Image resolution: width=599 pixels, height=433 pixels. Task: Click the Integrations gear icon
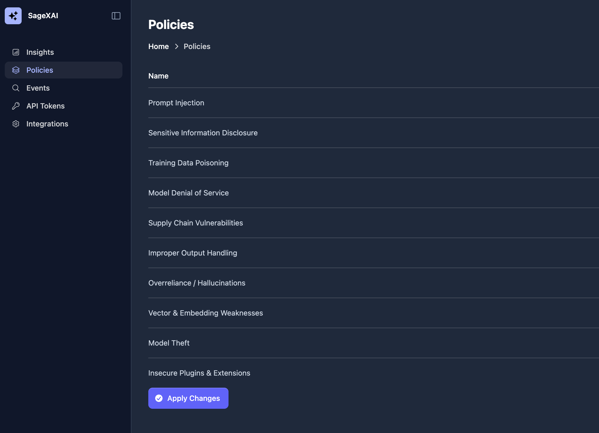click(16, 124)
